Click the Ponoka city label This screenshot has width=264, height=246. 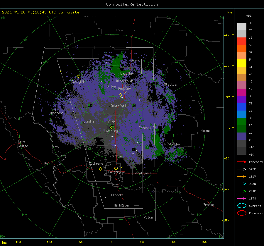pyautogui.click(x=134, y=60)
